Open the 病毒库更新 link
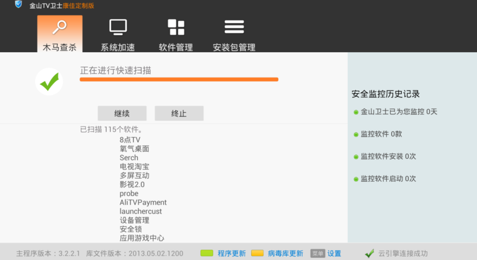Viewport: 477px width, 260px height. [x=285, y=253]
